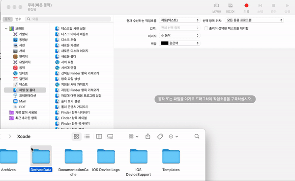This screenshot has height=181, width=295.
Task: Select the 사진 library category
Action: point(22,45)
